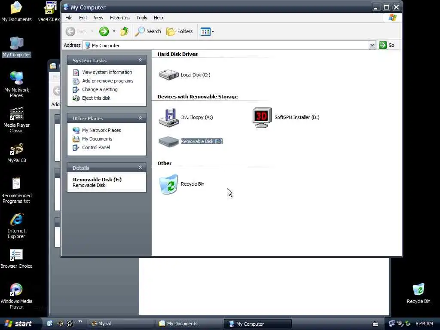Viewport: 440px width, 330px height.
Task: Switch to My Documents taskbar button
Action: click(x=189, y=324)
